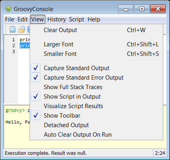This screenshot has width=170, height=160.
Task: Open the Help menu
Action: pyautogui.click(x=94, y=19)
